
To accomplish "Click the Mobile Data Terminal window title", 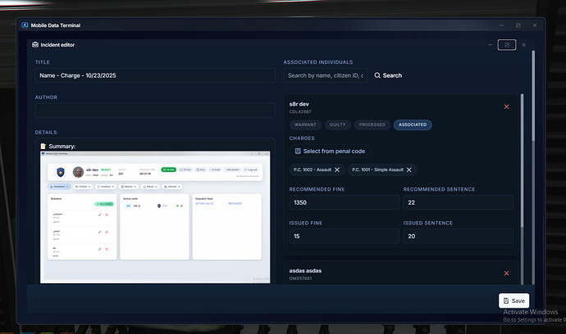I will (56, 25).
